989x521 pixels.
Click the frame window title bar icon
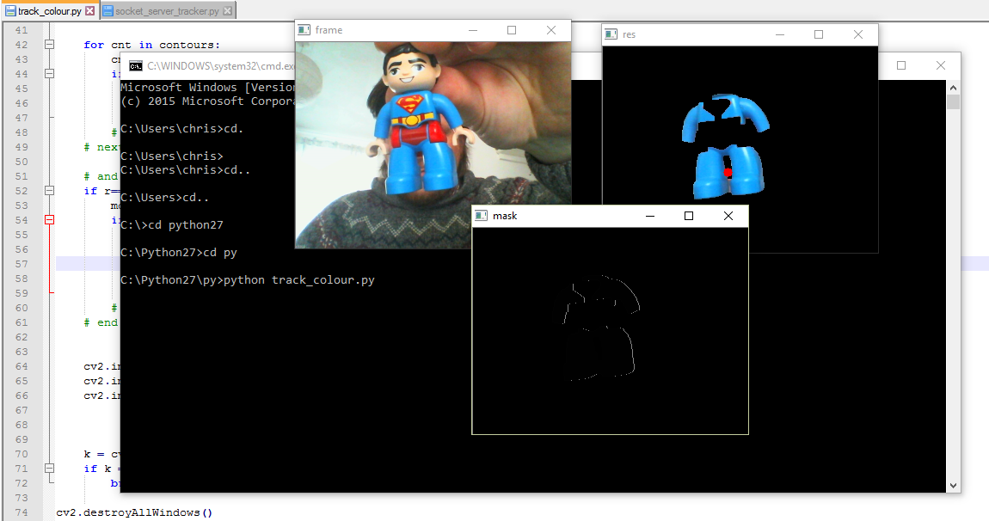point(303,29)
